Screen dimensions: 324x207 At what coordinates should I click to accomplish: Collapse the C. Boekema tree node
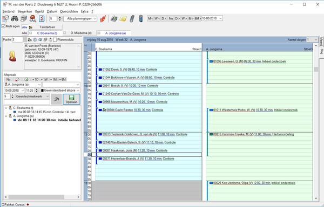6,108
